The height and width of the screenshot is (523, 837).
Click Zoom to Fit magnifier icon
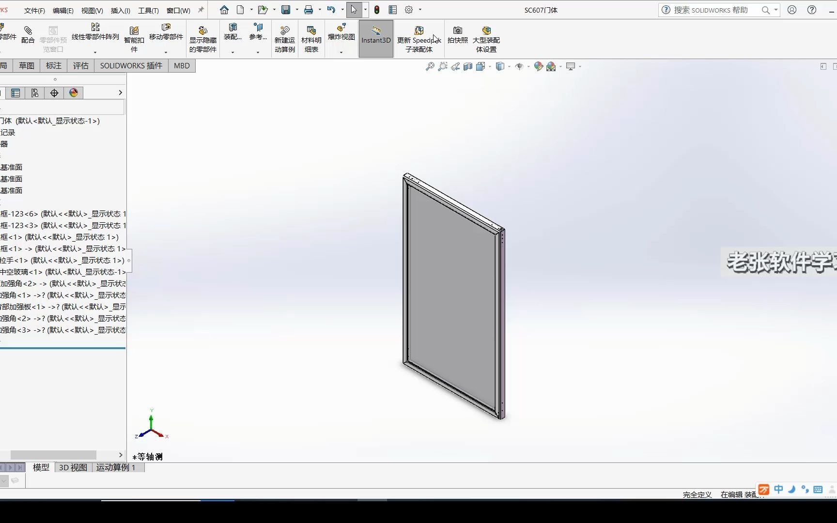click(x=430, y=66)
